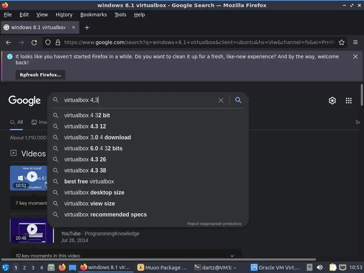Choose suggestion best free virtualbox
Screen dimensions: 364x273
[x=148, y=182]
